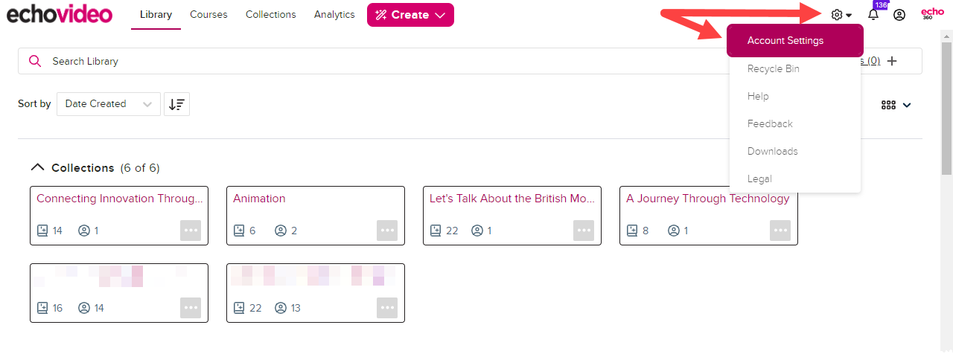Image resolution: width=953 pixels, height=354 pixels.
Task: Click the Echo360 logo at top right
Action: point(933,14)
